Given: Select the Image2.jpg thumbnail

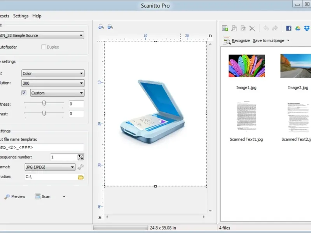Looking at the screenshot, I should (295, 66).
